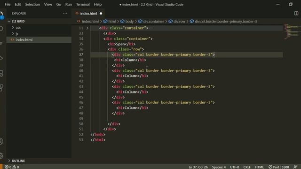This screenshot has height=169, width=301.
Task: Restore down the VS Code window
Action: (291, 4)
